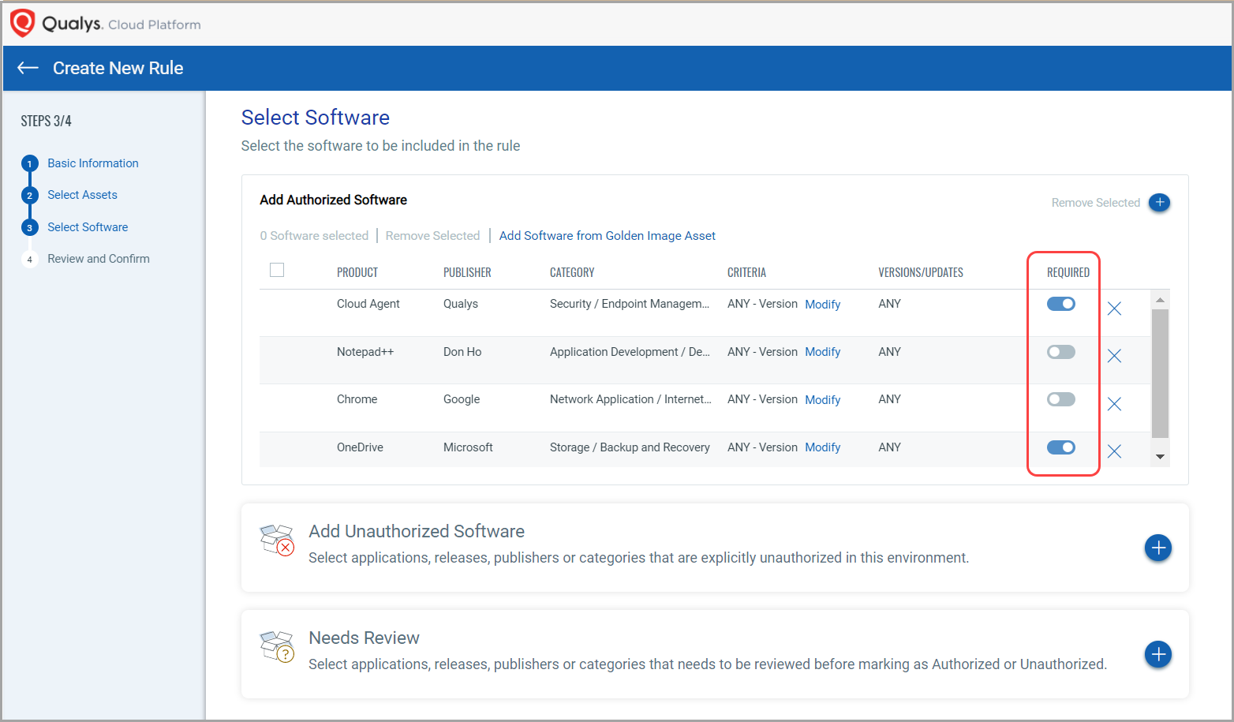Click STEPS 3/4 label
This screenshot has height=722, width=1234.
(x=46, y=121)
